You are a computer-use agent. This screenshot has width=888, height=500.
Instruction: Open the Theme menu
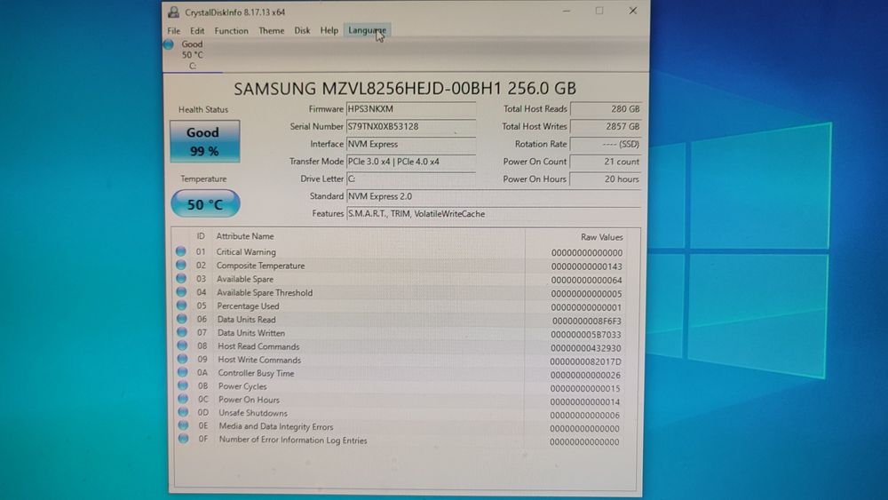271,30
